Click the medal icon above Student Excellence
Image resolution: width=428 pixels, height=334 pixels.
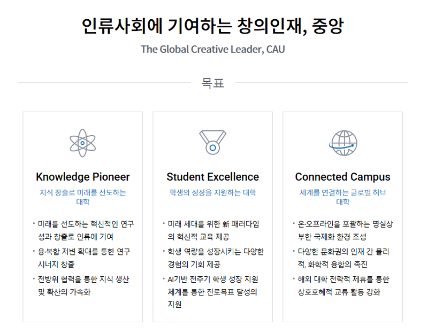point(212,143)
